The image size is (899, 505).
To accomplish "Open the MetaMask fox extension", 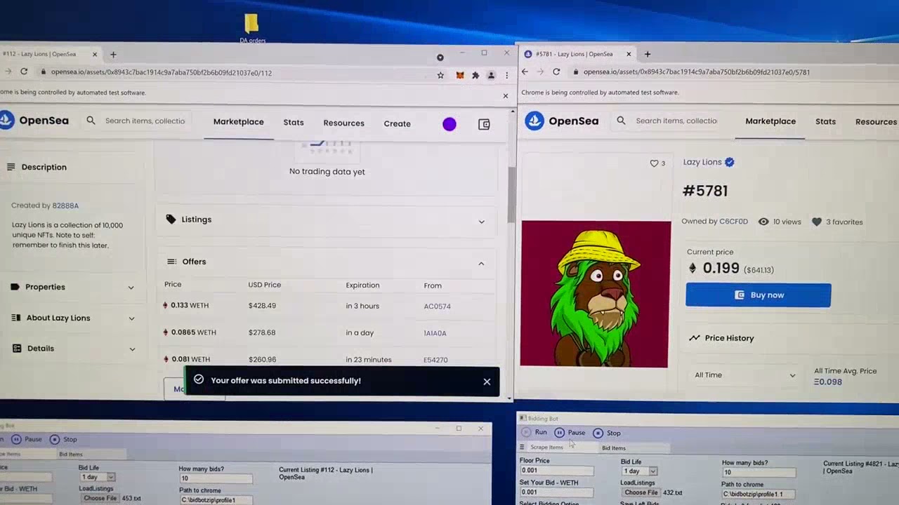I will coord(460,75).
